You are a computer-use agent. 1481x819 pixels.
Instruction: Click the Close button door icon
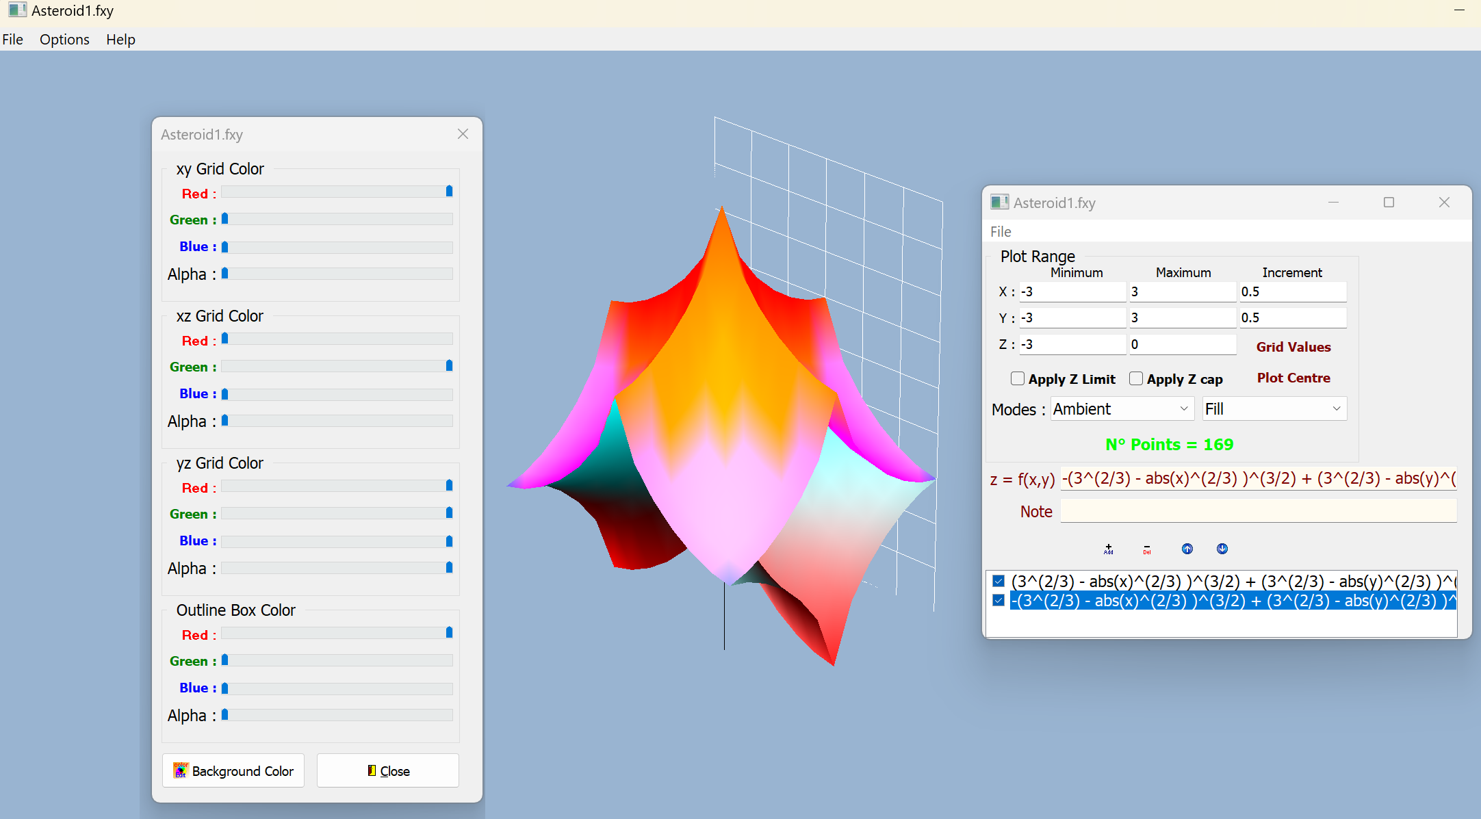pos(372,770)
